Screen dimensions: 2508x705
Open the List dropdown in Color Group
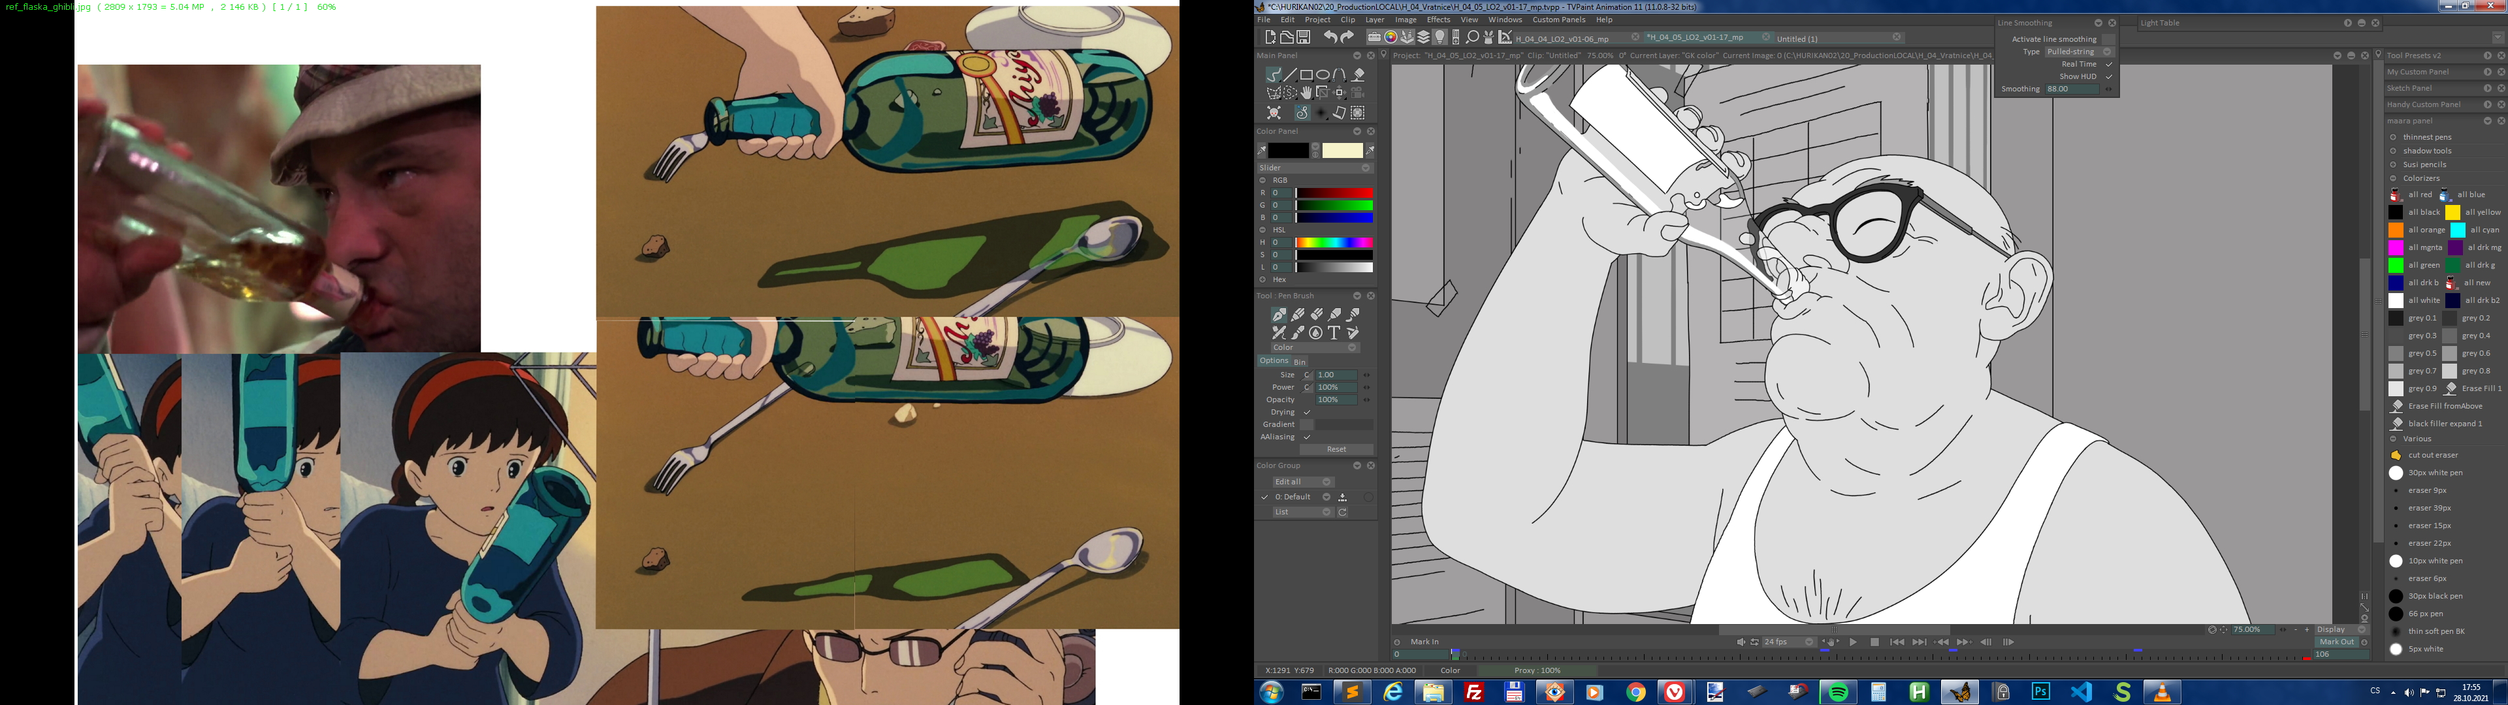point(1303,512)
